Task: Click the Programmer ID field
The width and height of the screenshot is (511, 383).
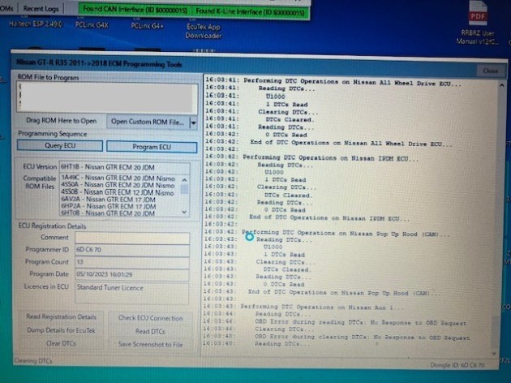Action: coord(132,250)
